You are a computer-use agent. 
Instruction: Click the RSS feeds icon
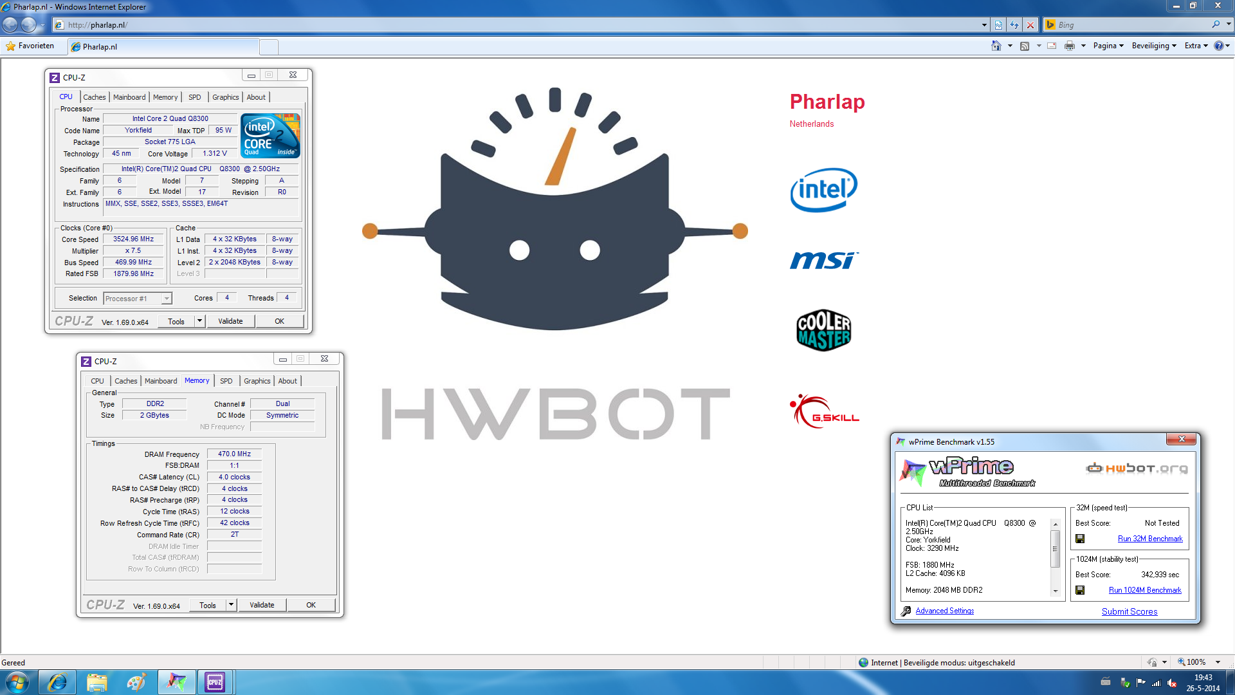tap(1025, 46)
